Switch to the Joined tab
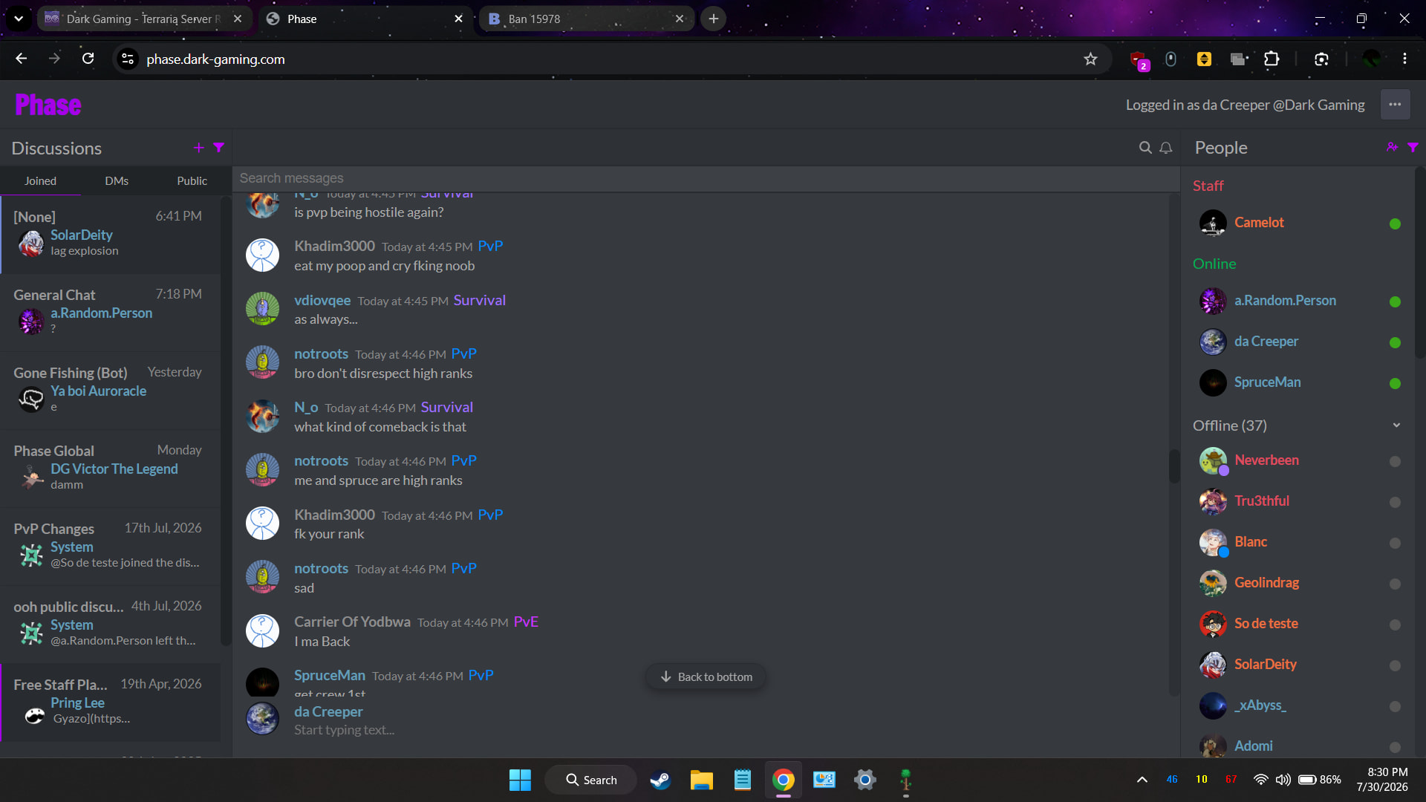The image size is (1426, 802). [40, 180]
